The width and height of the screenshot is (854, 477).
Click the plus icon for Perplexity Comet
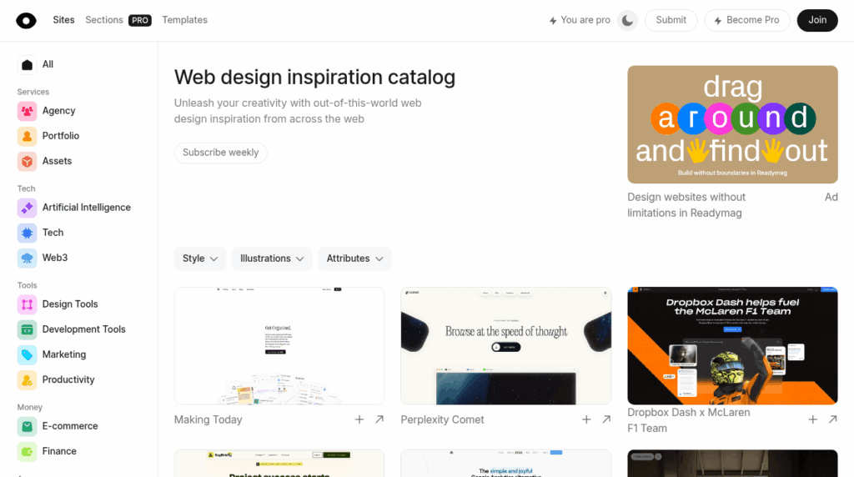586,419
